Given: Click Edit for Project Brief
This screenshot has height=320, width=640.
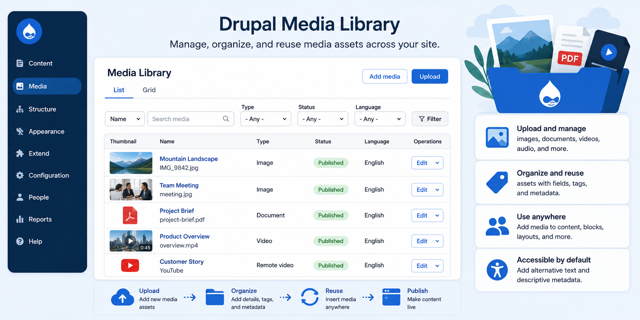Looking at the screenshot, I should pyautogui.click(x=422, y=215).
